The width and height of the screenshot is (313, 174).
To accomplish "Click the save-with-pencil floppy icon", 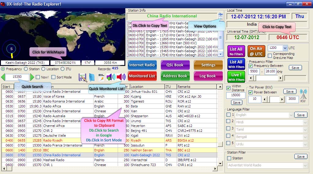I will tap(83, 78).
